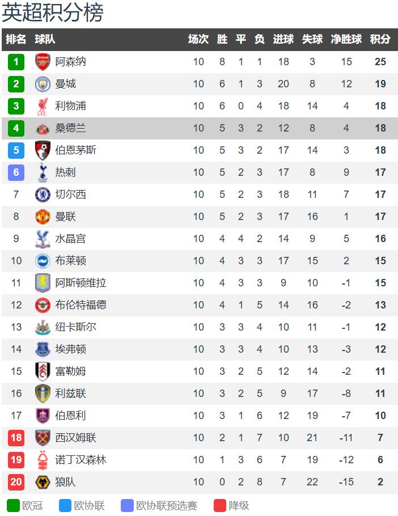This screenshot has width=398, height=516.
Task: Click the Manchester United club crest
Action: (43, 217)
